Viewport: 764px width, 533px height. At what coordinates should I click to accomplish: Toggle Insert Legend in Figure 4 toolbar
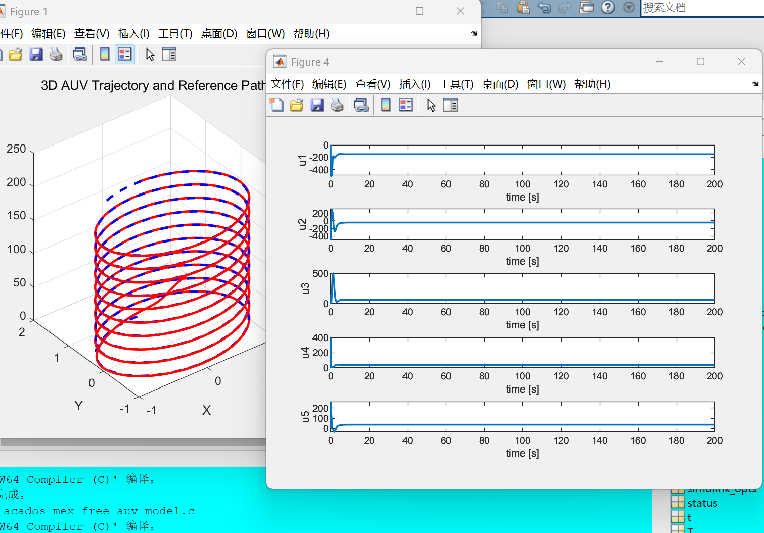click(406, 105)
